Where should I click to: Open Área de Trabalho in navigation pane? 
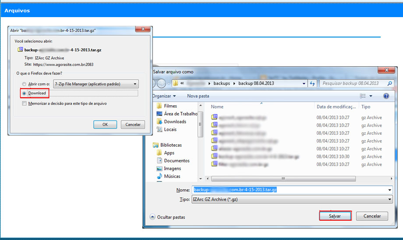point(180,114)
